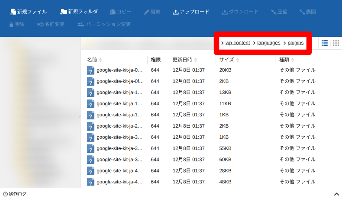Screen dimensions: 342x199
Task: Open the 操作ログ operation log
Action: pyautogui.click(x=15, y=194)
